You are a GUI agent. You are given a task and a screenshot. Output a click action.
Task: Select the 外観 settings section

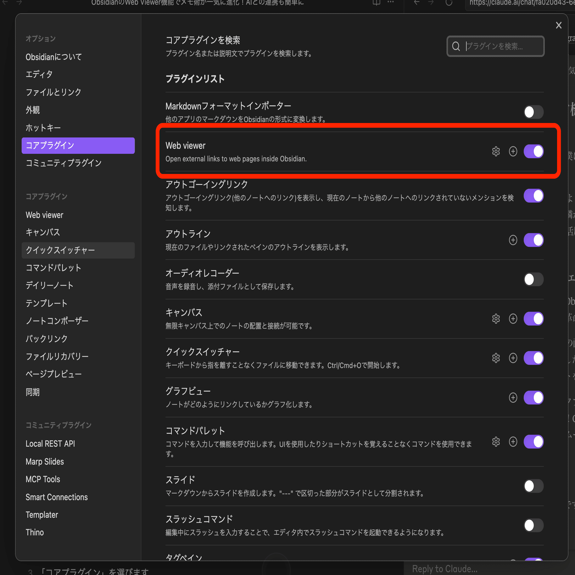point(78,110)
